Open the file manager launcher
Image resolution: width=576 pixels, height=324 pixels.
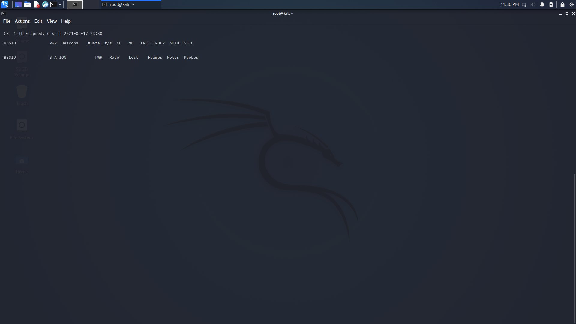pyautogui.click(x=27, y=4)
